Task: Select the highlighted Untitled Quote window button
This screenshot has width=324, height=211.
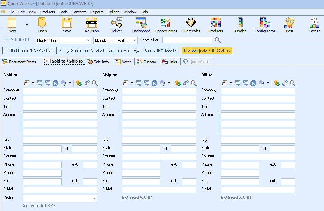Action: (207, 51)
